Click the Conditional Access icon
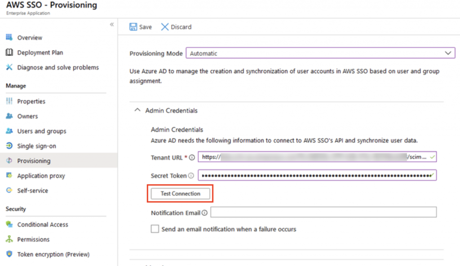The width and height of the screenshot is (460, 266). pyautogui.click(x=9, y=224)
